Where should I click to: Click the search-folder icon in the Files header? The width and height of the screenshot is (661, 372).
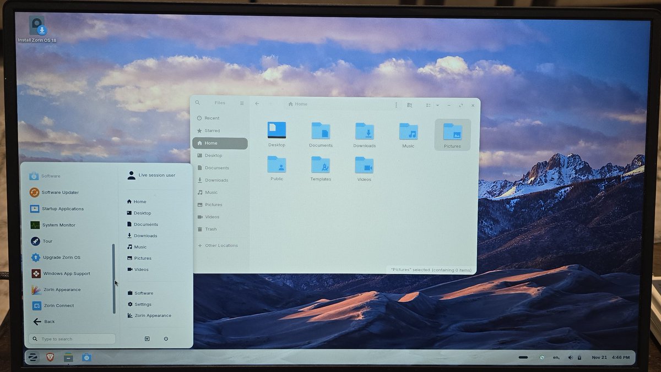(409, 105)
